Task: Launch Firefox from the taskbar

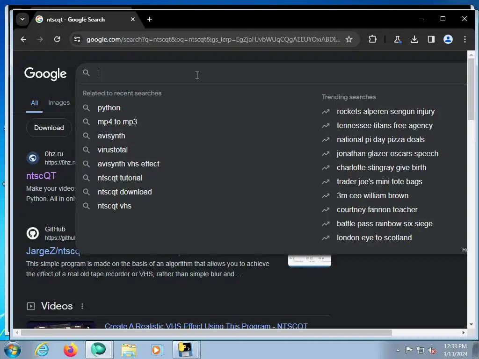Action: click(x=70, y=350)
